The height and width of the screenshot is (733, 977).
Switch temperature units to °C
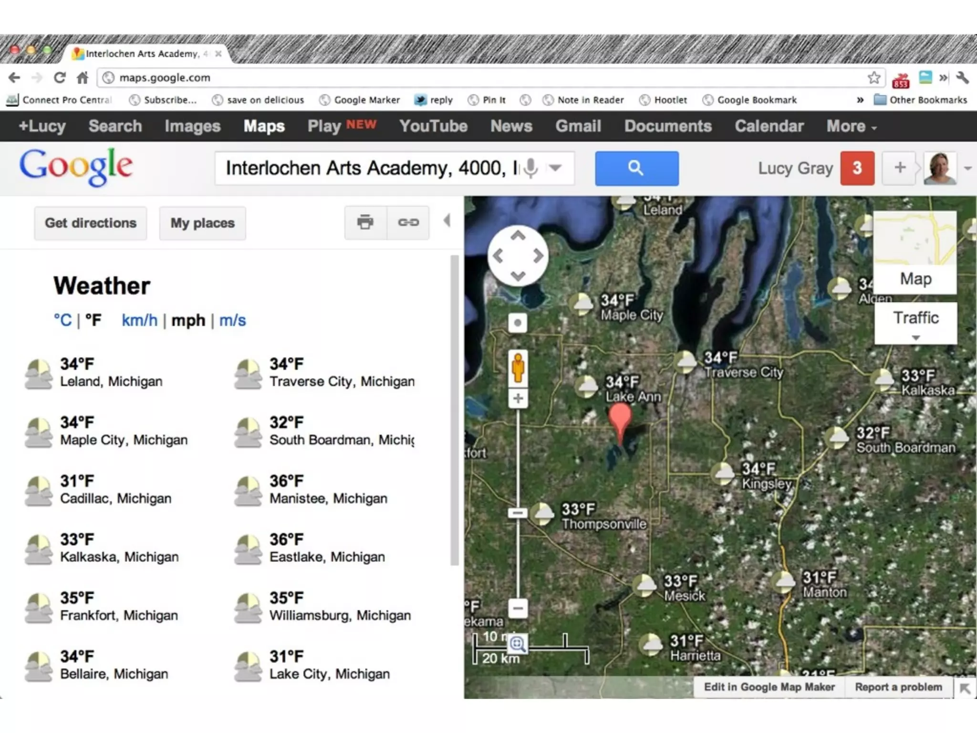click(62, 320)
